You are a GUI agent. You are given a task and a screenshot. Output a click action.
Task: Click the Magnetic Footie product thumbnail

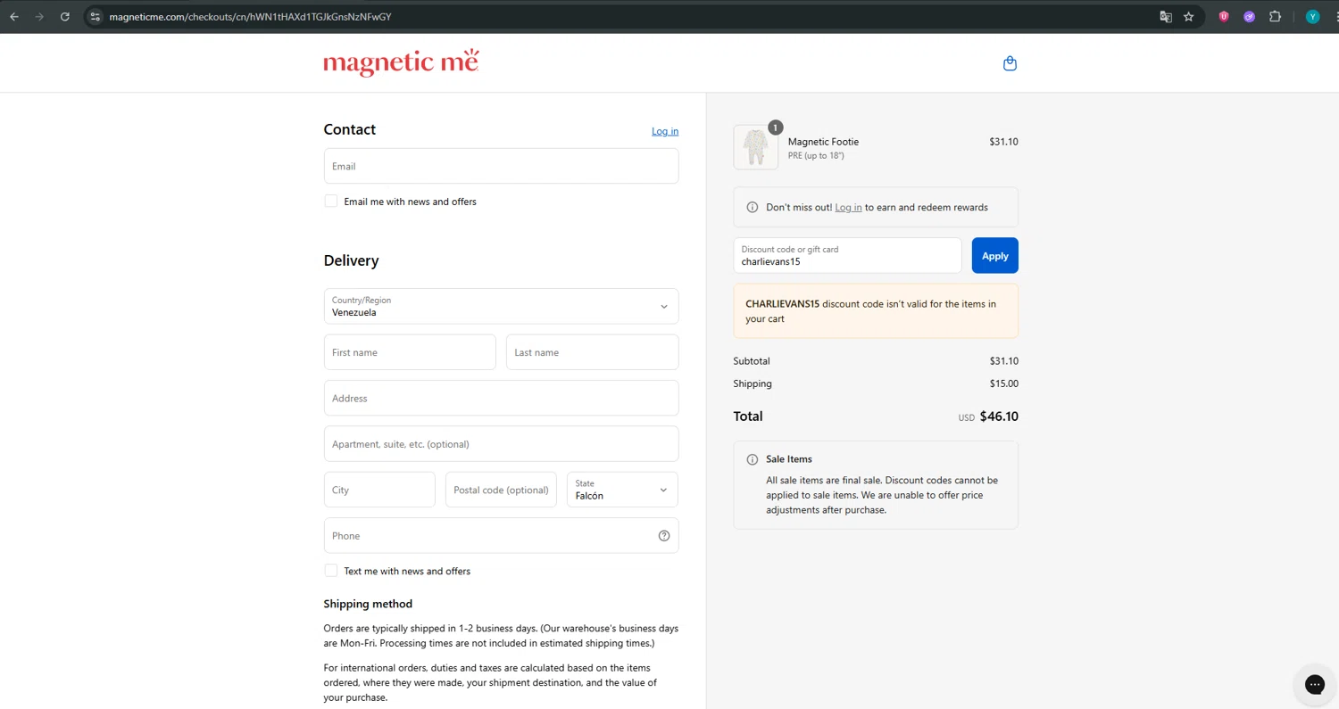(755, 147)
